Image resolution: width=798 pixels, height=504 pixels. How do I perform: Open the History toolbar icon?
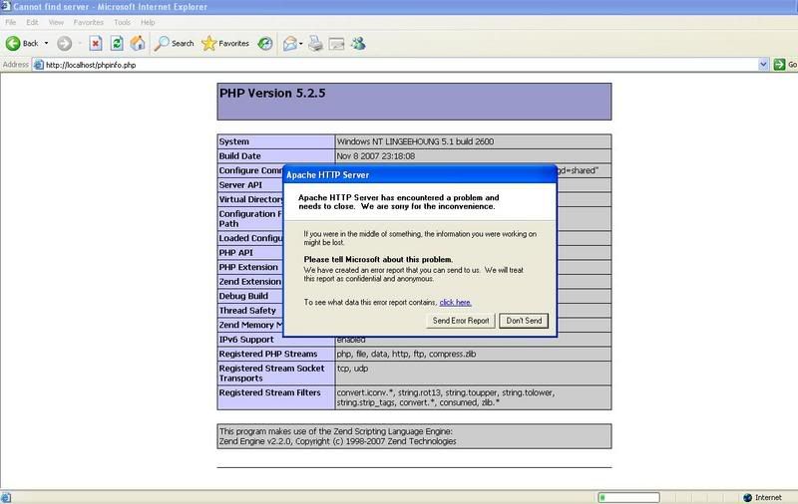pos(265,43)
